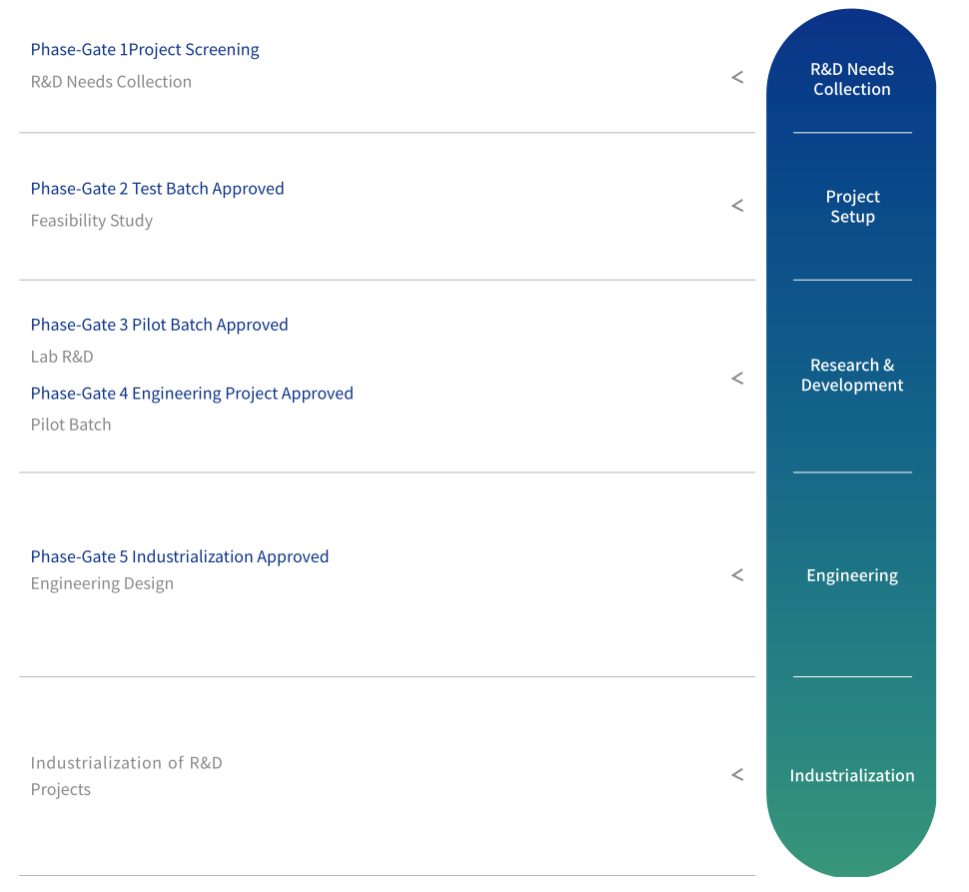The image size is (969, 892).
Task: Select the R&D Needs Collection stage
Action: [x=851, y=79]
